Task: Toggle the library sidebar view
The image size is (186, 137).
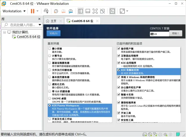Action: coord(81,11)
